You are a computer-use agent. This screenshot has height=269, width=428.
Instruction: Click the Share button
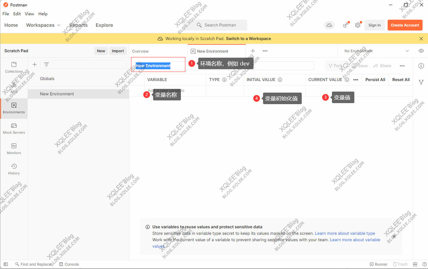(x=383, y=66)
